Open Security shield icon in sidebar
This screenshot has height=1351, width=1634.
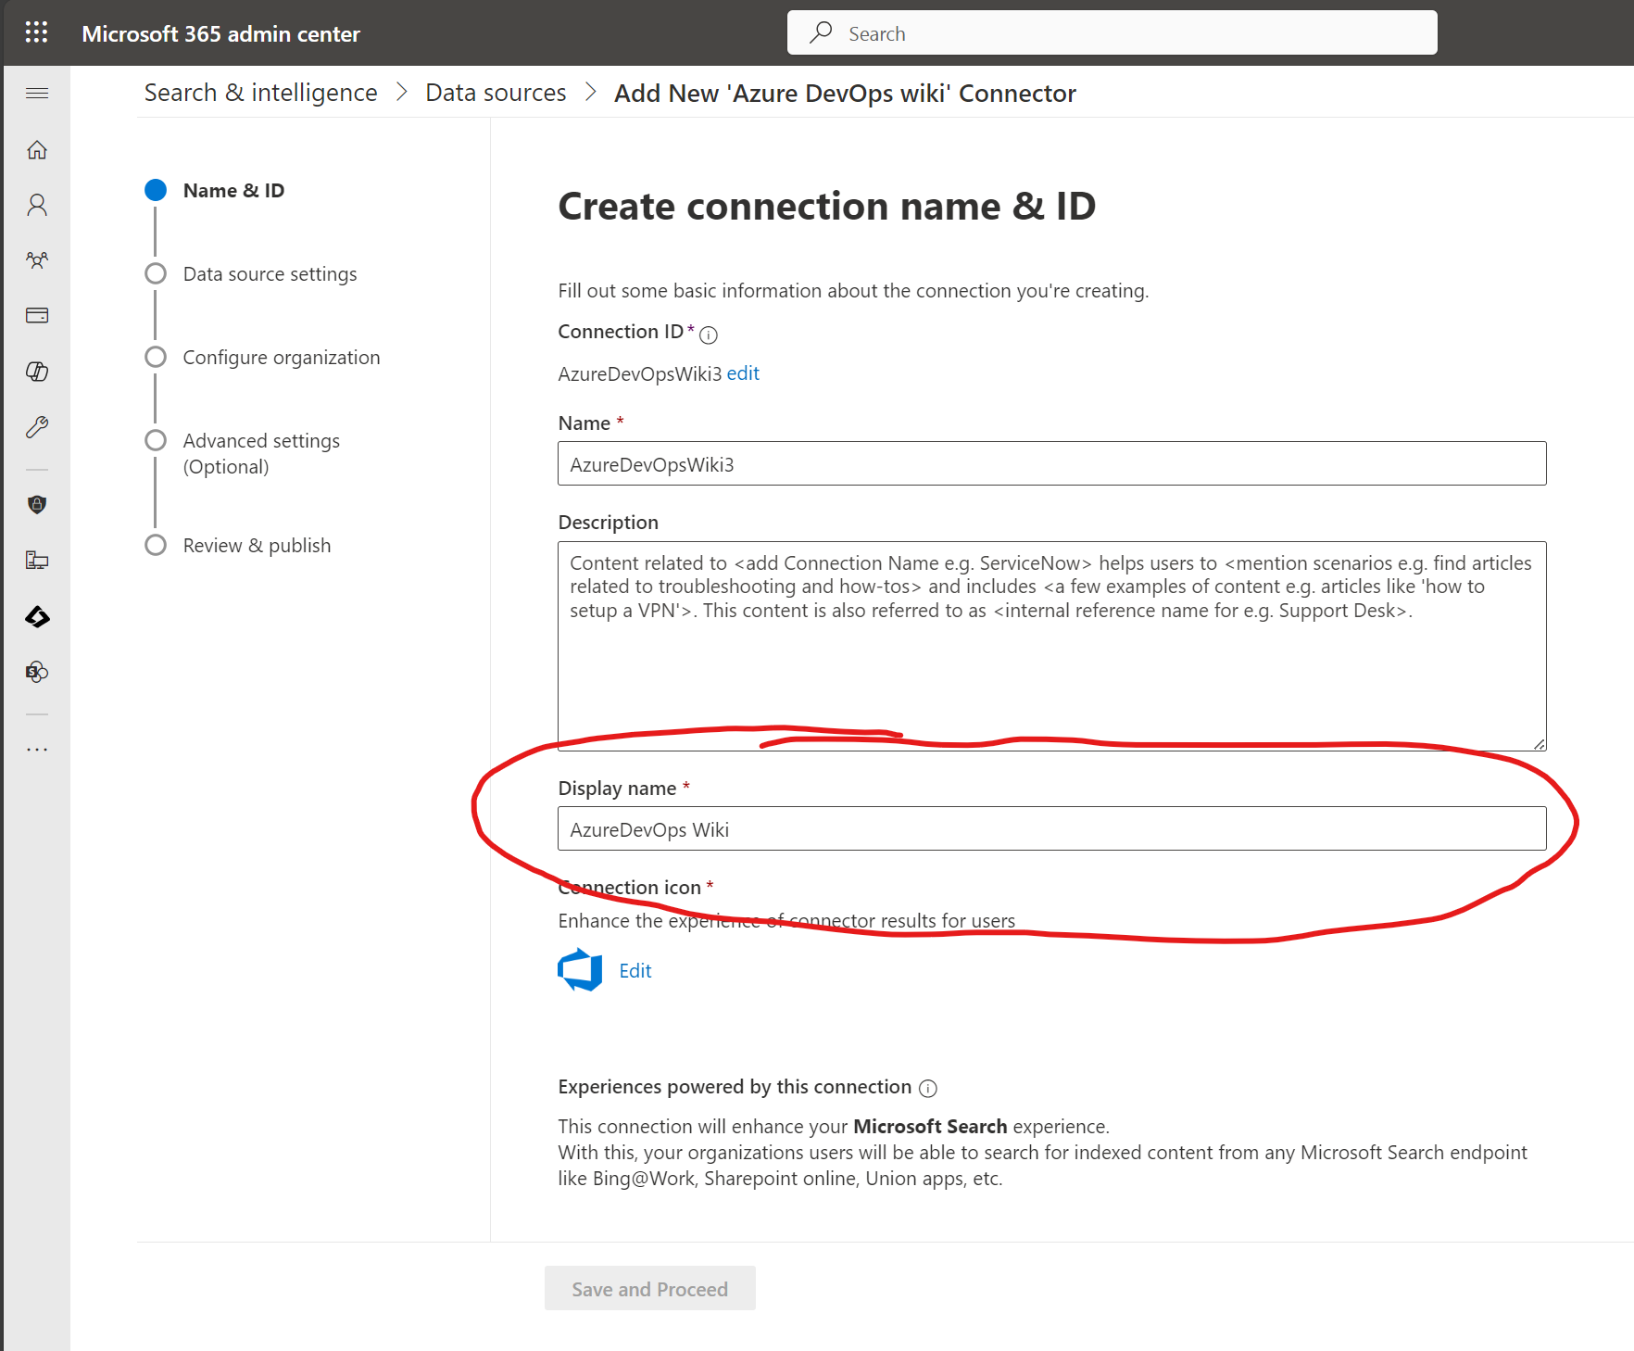coord(37,505)
